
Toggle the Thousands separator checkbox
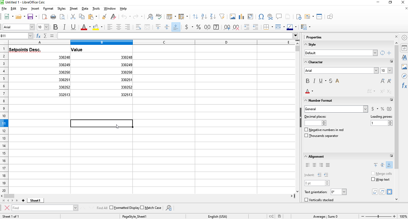306,136
